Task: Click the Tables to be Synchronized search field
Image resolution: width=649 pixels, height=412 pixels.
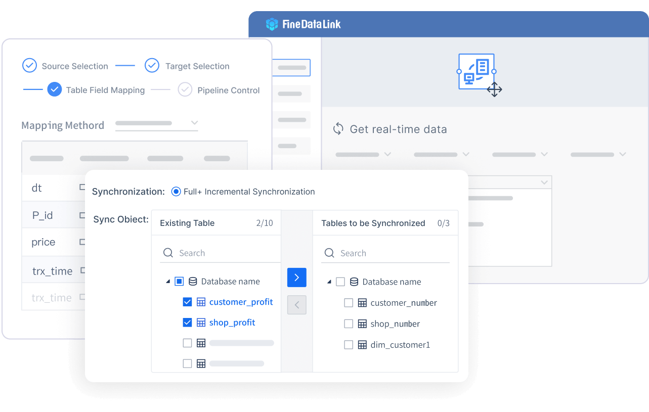Action: (x=390, y=253)
